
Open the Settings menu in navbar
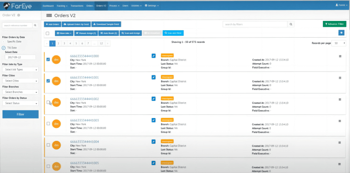click(152, 6)
